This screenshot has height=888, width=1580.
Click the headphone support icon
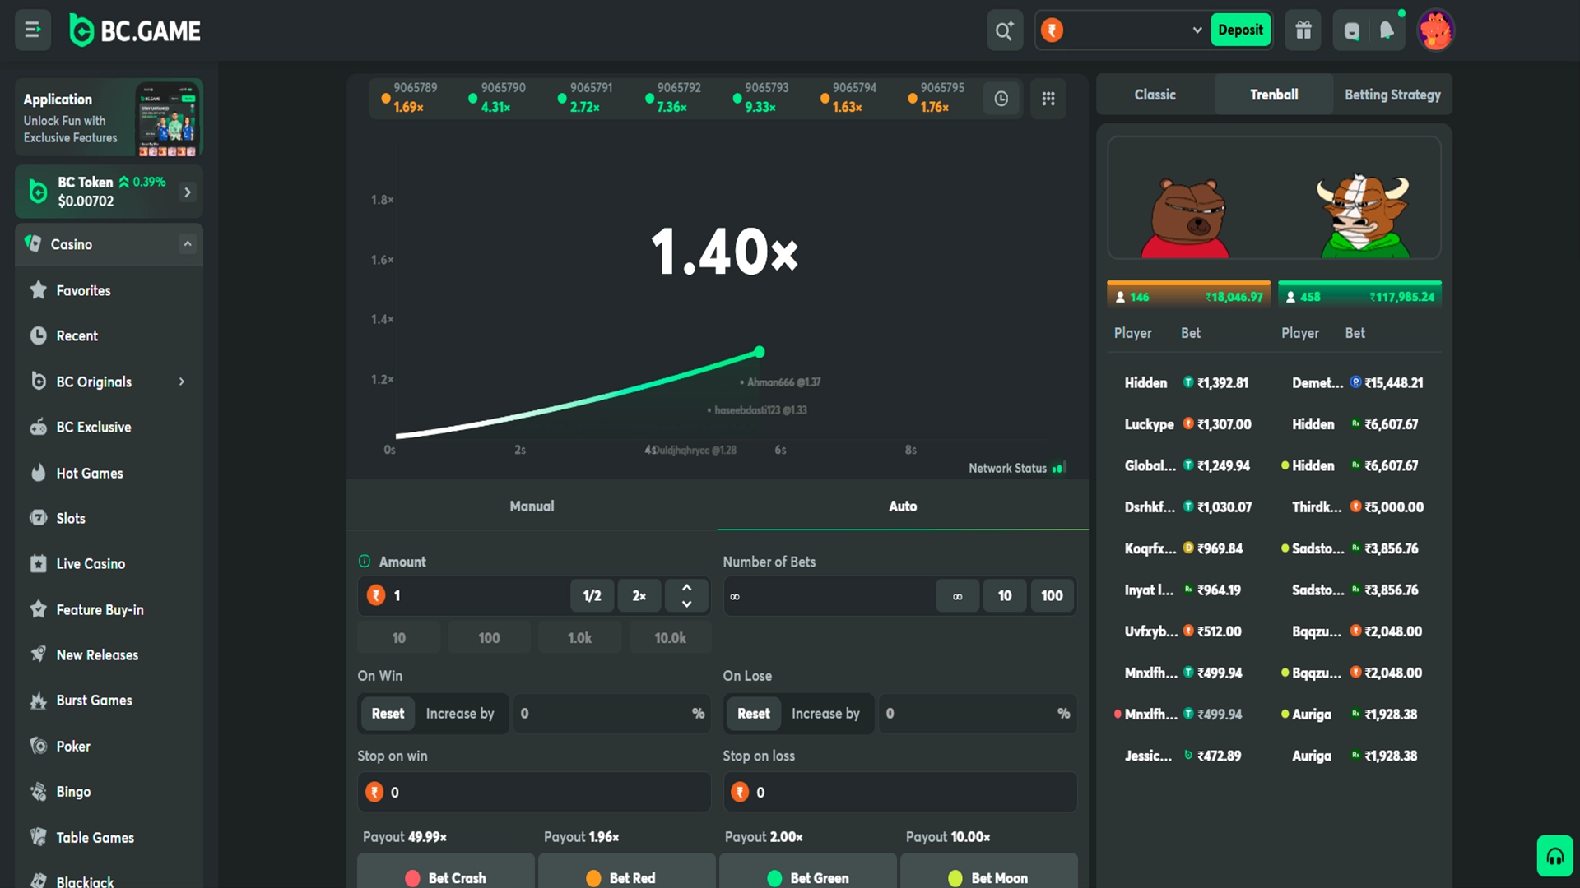click(x=1554, y=855)
